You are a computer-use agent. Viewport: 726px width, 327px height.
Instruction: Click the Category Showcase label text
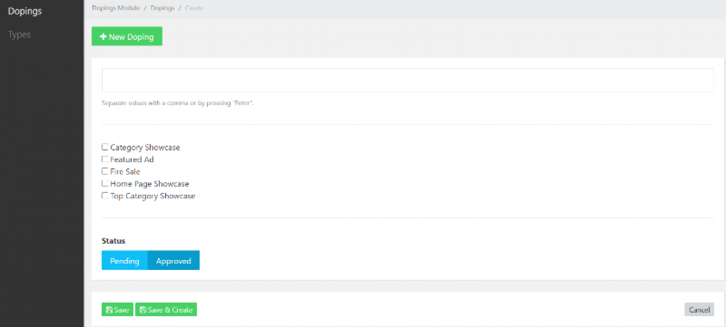tap(145, 147)
